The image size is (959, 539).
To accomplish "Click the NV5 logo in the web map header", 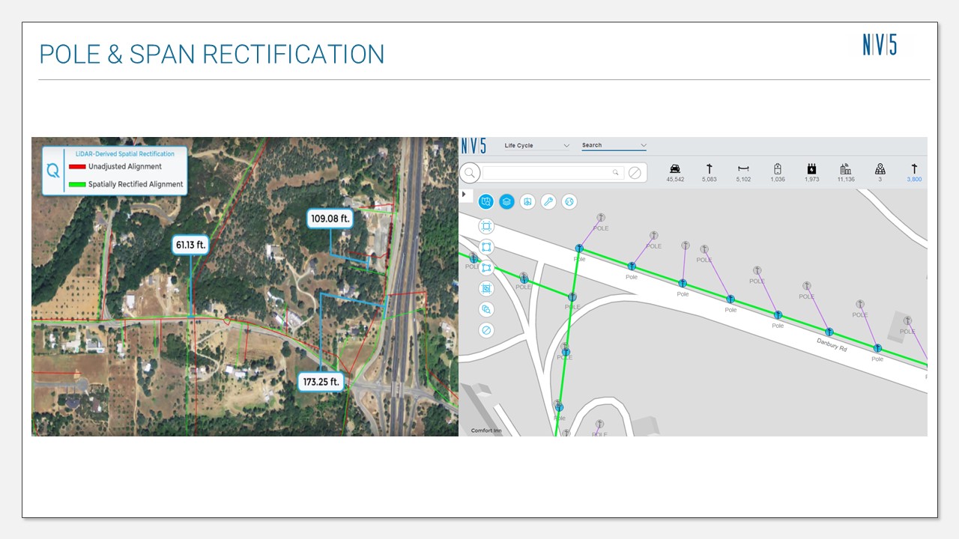I will tap(474, 145).
